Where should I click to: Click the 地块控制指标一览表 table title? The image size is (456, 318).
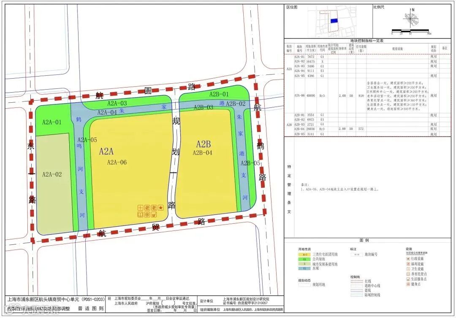click(367, 41)
